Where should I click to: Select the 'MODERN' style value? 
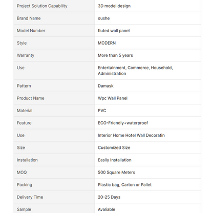(106, 43)
